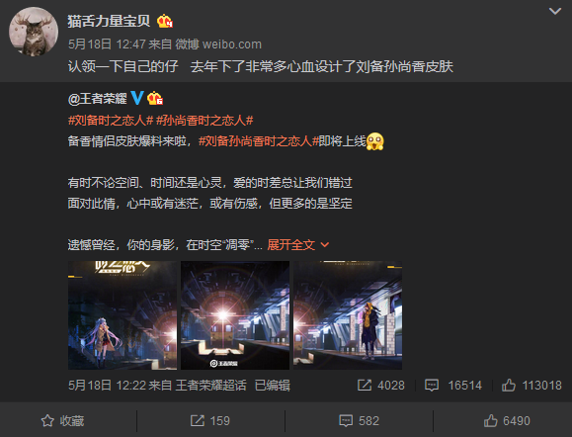
Task: Click original post repost icon 4028
Action: [381, 386]
